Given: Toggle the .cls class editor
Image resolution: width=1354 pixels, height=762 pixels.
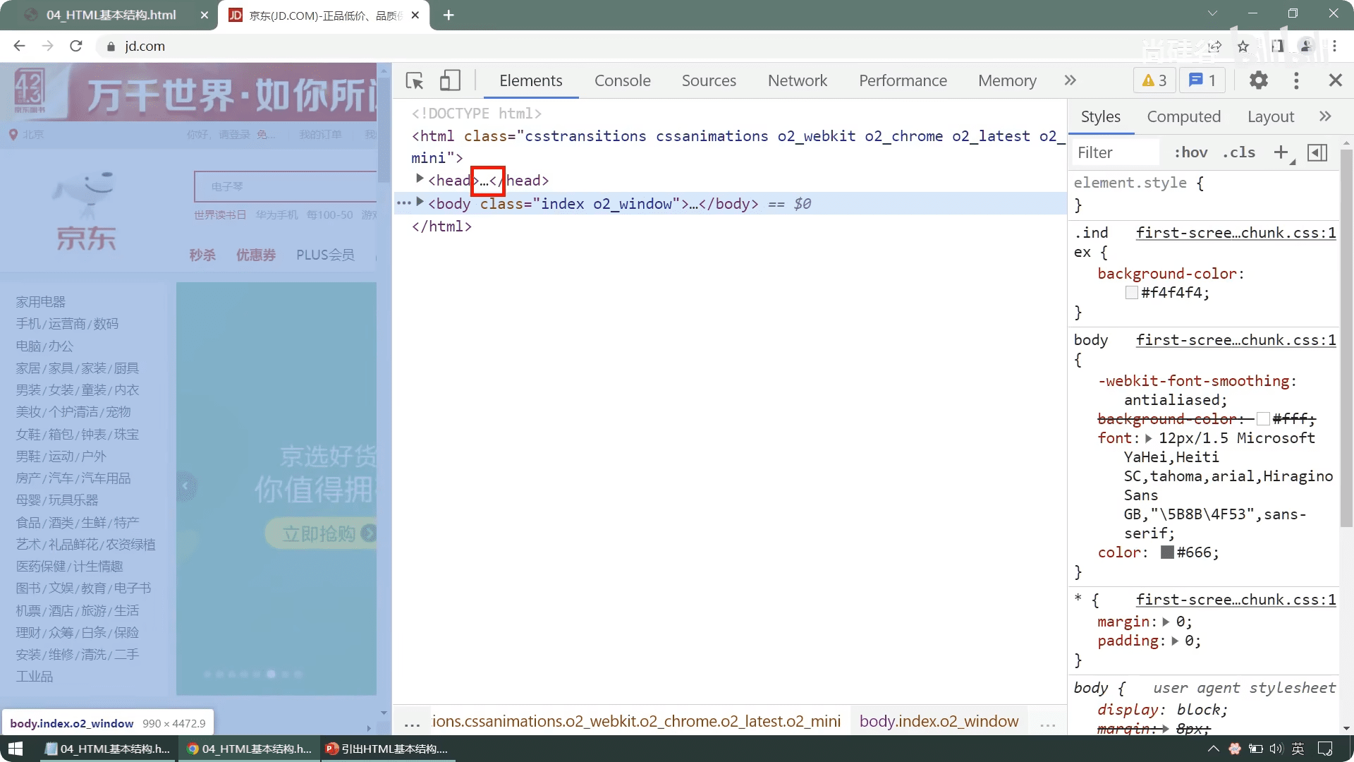Looking at the screenshot, I should tap(1239, 152).
